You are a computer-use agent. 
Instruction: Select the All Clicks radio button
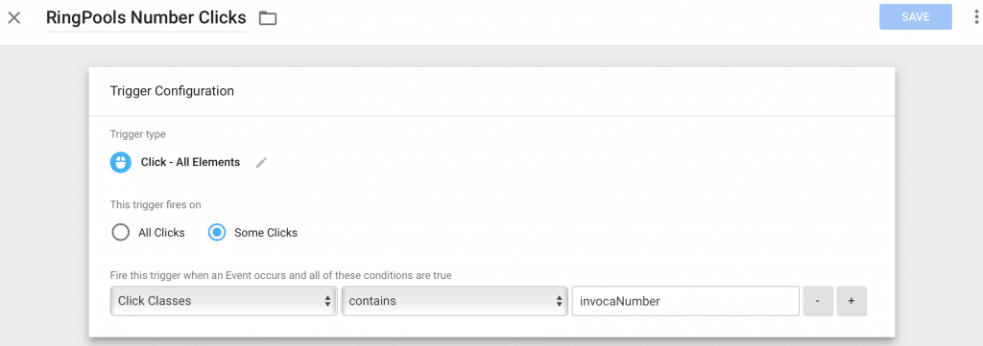[x=120, y=233]
